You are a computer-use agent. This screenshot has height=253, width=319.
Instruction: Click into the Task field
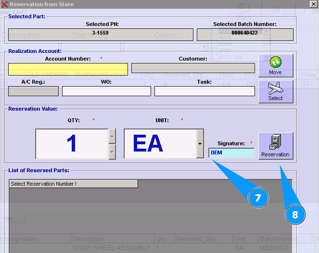pos(204,91)
